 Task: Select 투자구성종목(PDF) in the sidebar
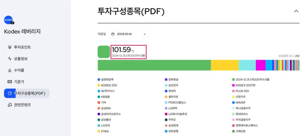click(x=27, y=93)
